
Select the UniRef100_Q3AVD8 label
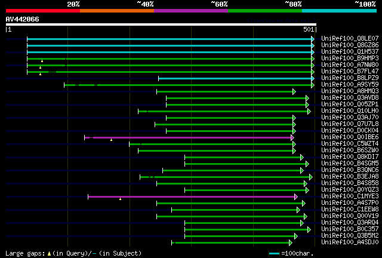[350, 98]
